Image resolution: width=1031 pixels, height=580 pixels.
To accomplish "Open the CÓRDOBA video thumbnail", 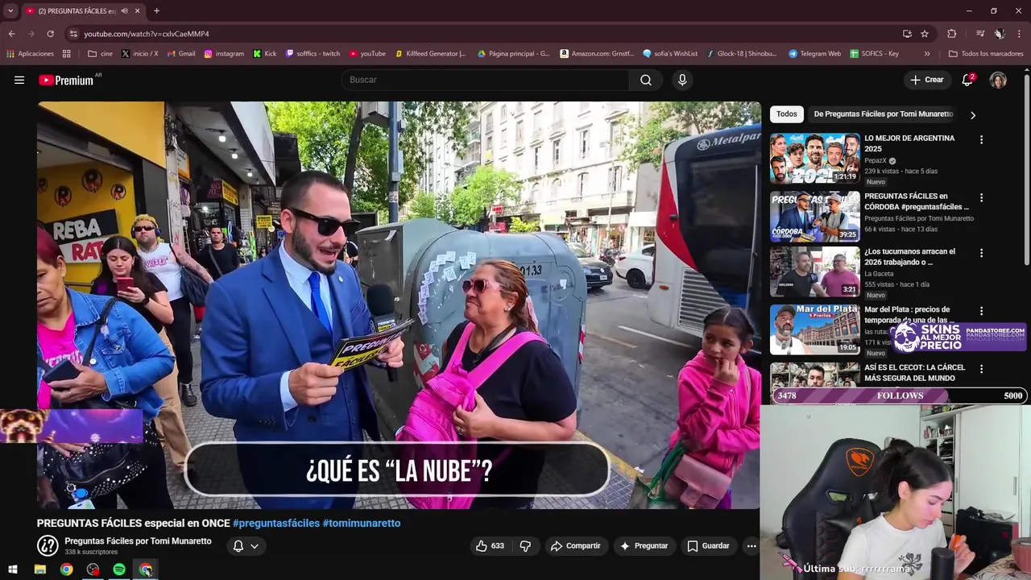I will pos(814,217).
